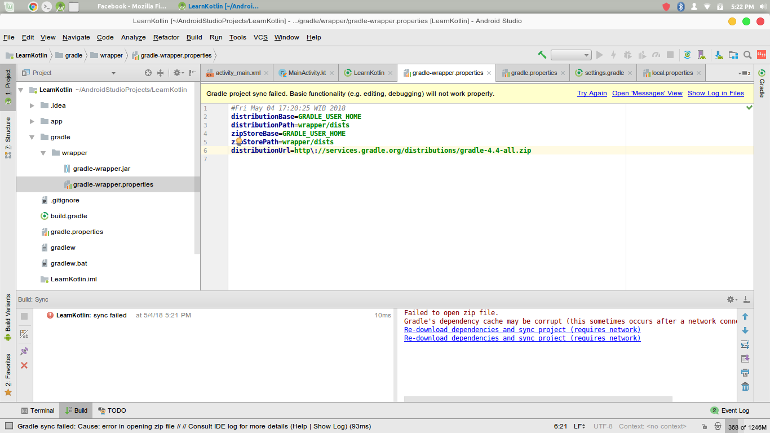Click the up arrow in build output
This screenshot has width=770, height=433.
click(x=745, y=316)
